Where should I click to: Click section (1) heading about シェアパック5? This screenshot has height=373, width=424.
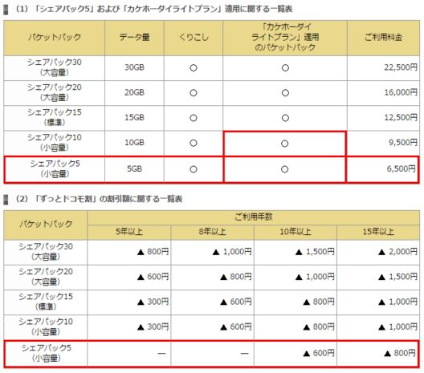tap(154, 10)
